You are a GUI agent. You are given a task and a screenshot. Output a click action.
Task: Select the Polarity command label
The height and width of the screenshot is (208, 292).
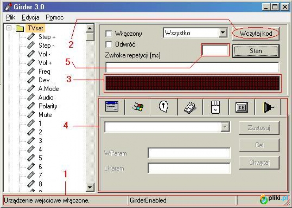tap(48, 106)
